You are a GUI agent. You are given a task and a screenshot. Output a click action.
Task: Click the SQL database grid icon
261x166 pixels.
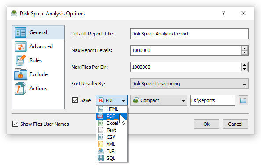coord(101,158)
